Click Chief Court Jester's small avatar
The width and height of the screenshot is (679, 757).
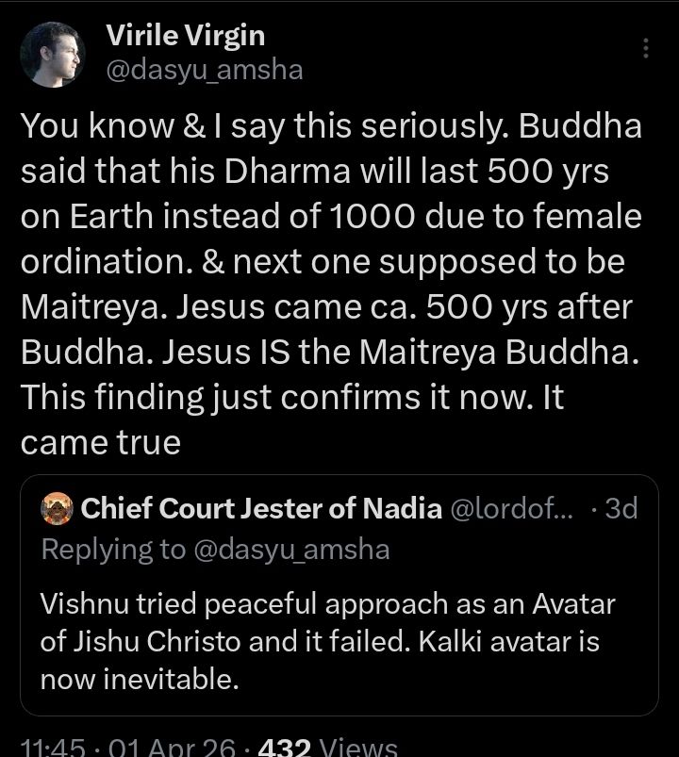tap(58, 509)
